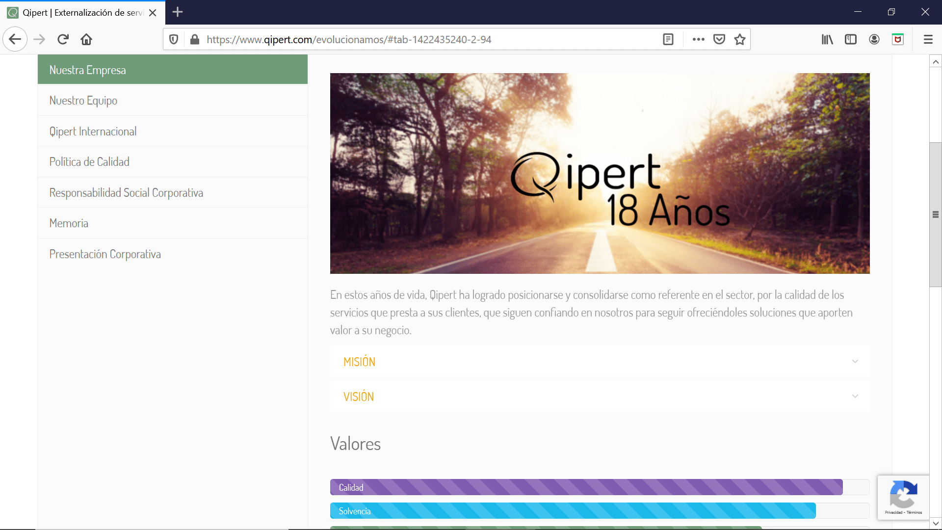Open the browser home page
Screen dimensions: 942x530
[86, 39]
